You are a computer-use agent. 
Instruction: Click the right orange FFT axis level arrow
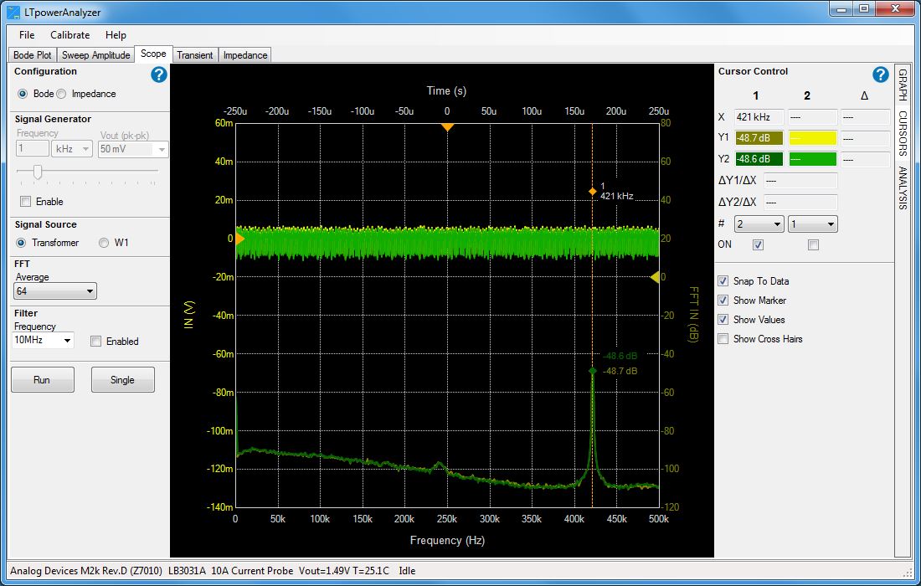655,277
